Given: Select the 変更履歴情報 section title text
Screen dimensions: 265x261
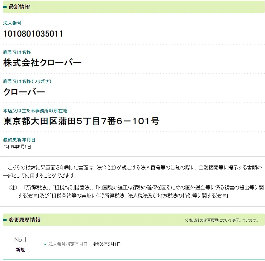Looking at the screenshot, I should coord(25,220).
